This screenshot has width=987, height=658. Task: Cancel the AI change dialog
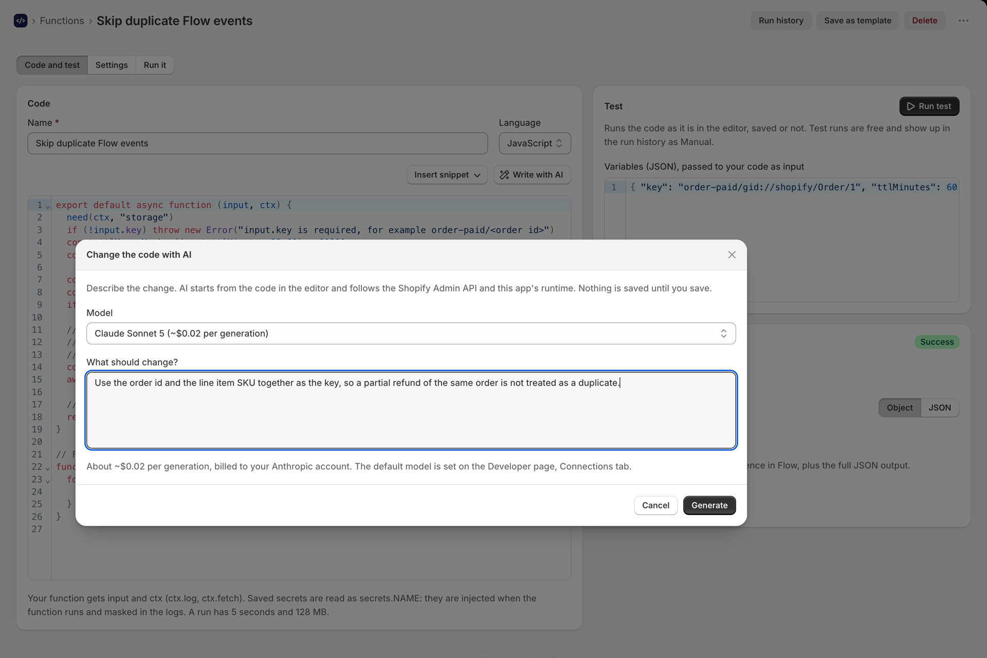655,505
